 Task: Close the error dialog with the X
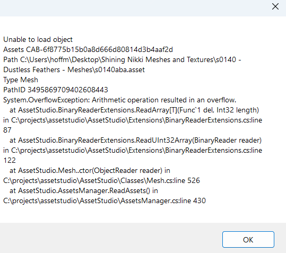[275, 6]
